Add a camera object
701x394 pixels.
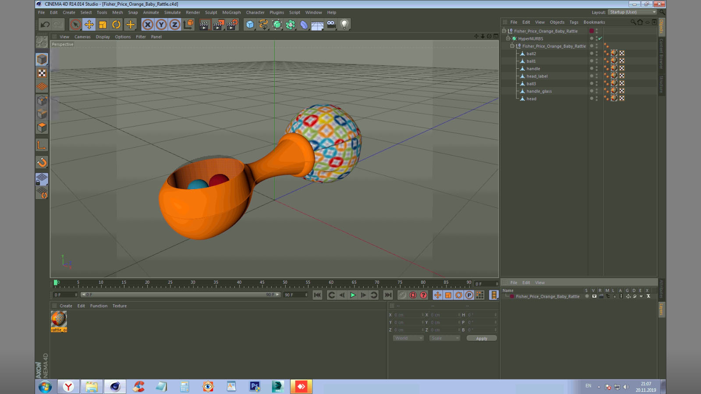coord(331,25)
